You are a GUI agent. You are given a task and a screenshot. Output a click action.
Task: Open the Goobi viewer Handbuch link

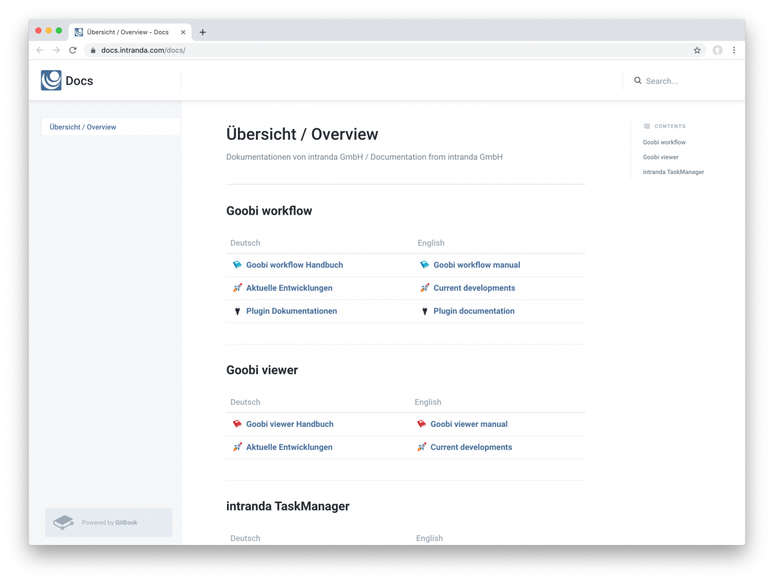[290, 424]
